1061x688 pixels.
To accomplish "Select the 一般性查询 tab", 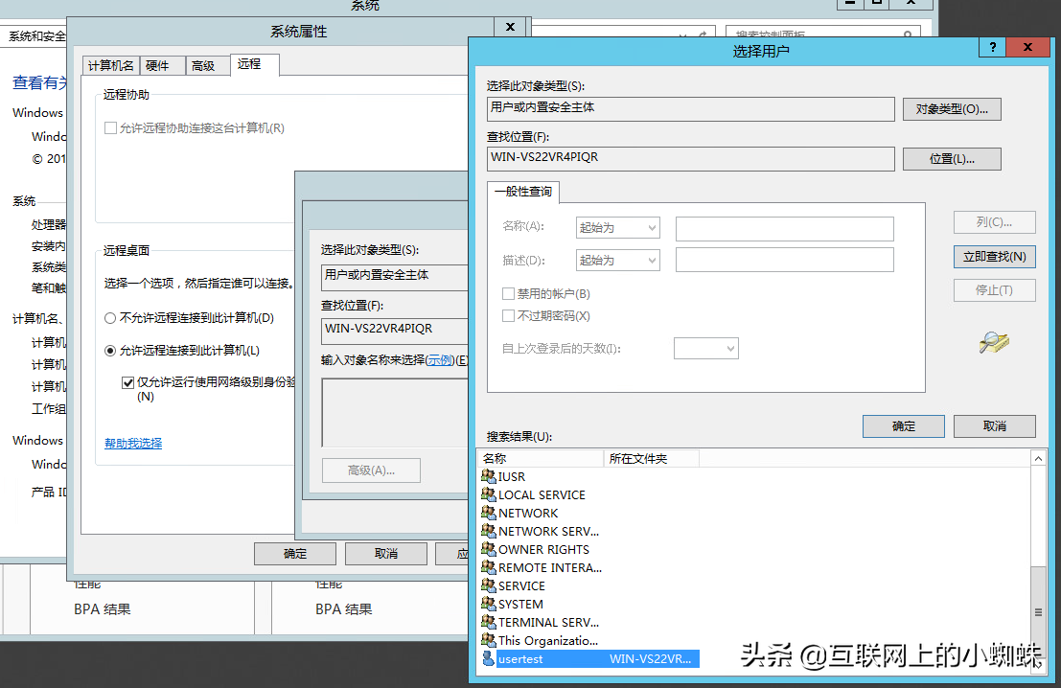I will coord(523,193).
